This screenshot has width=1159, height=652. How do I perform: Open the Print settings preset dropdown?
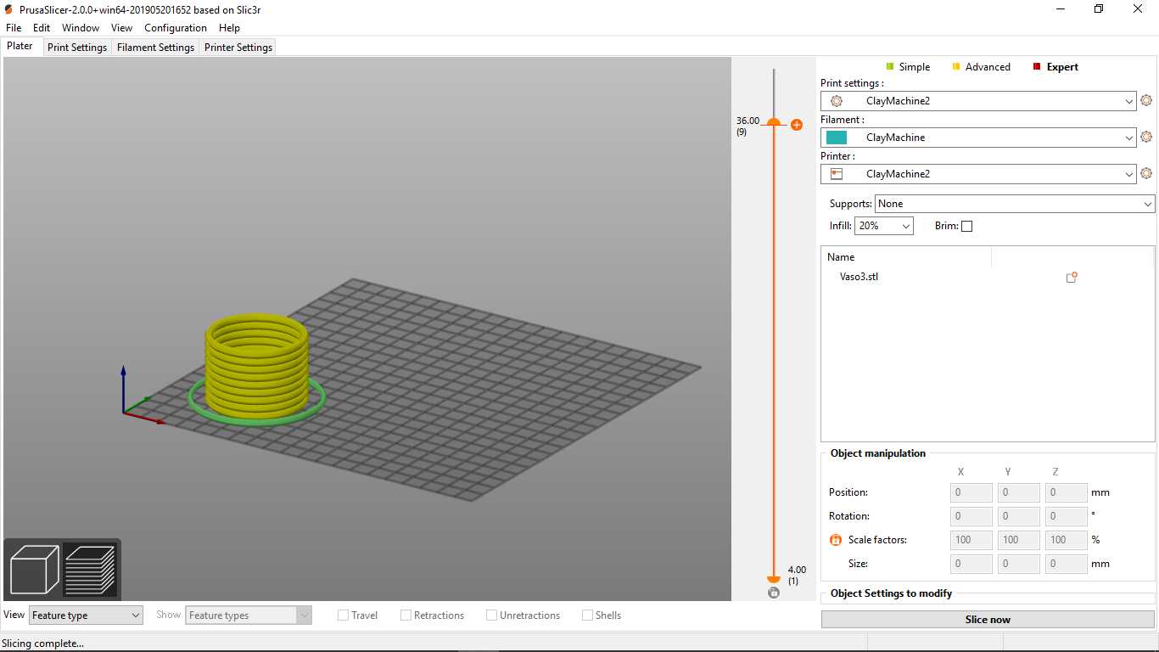(x=978, y=101)
